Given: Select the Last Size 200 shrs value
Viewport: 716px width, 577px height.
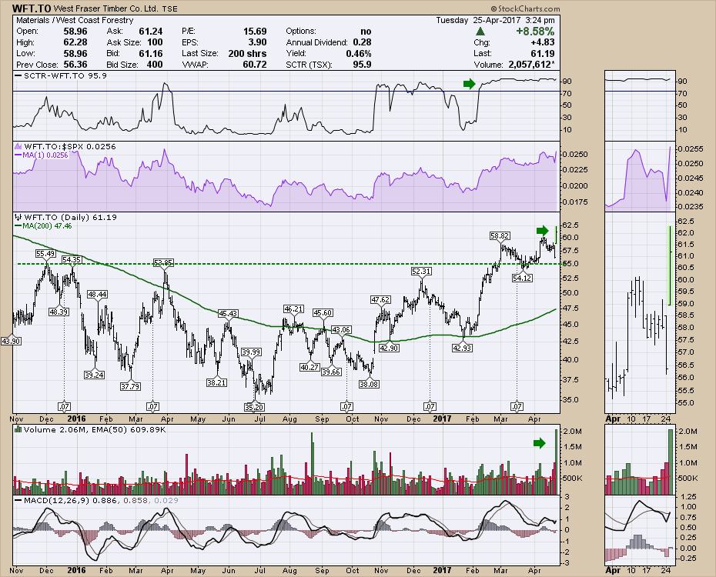Looking at the screenshot, I should [247, 54].
